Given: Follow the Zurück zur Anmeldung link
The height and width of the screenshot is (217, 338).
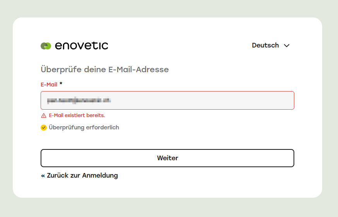Looking at the screenshot, I should (79, 175).
